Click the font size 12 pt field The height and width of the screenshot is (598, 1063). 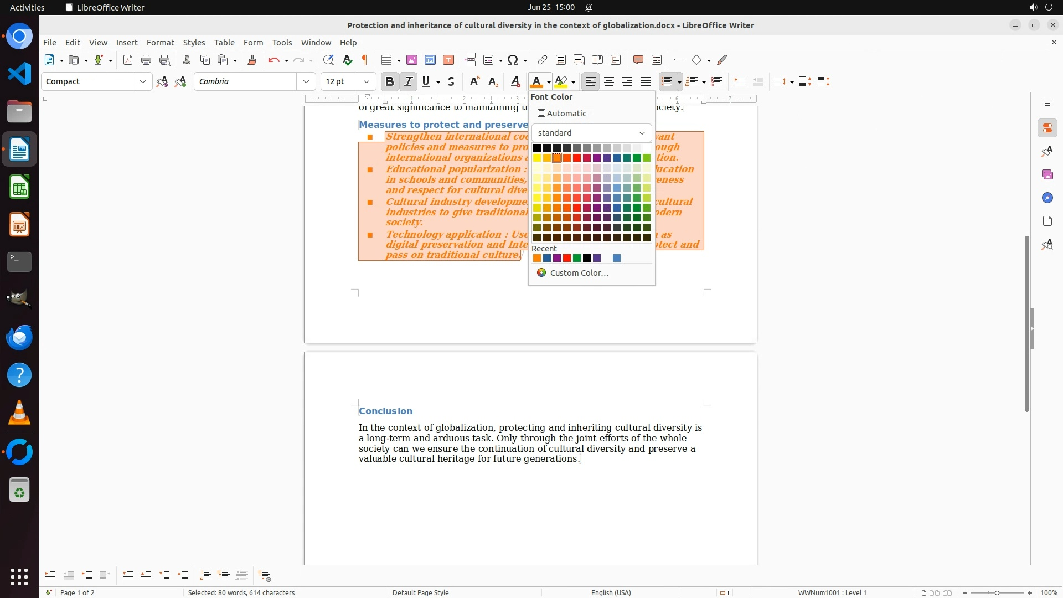339,81
